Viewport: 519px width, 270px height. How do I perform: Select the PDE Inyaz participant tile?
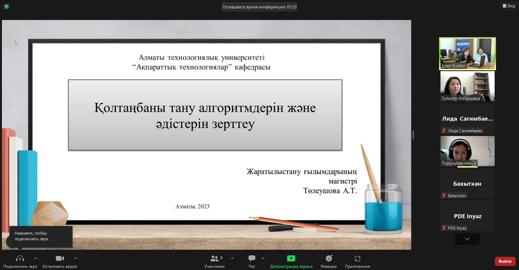coord(467,216)
